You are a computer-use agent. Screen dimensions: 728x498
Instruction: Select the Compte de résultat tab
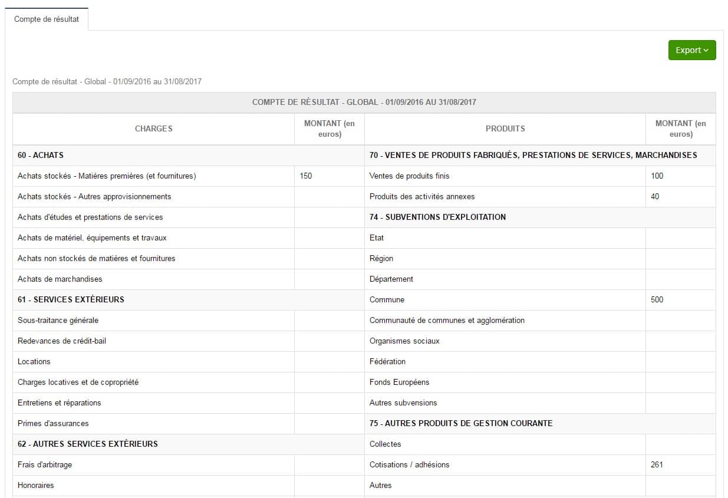pyautogui.click(x=47, y=19)
